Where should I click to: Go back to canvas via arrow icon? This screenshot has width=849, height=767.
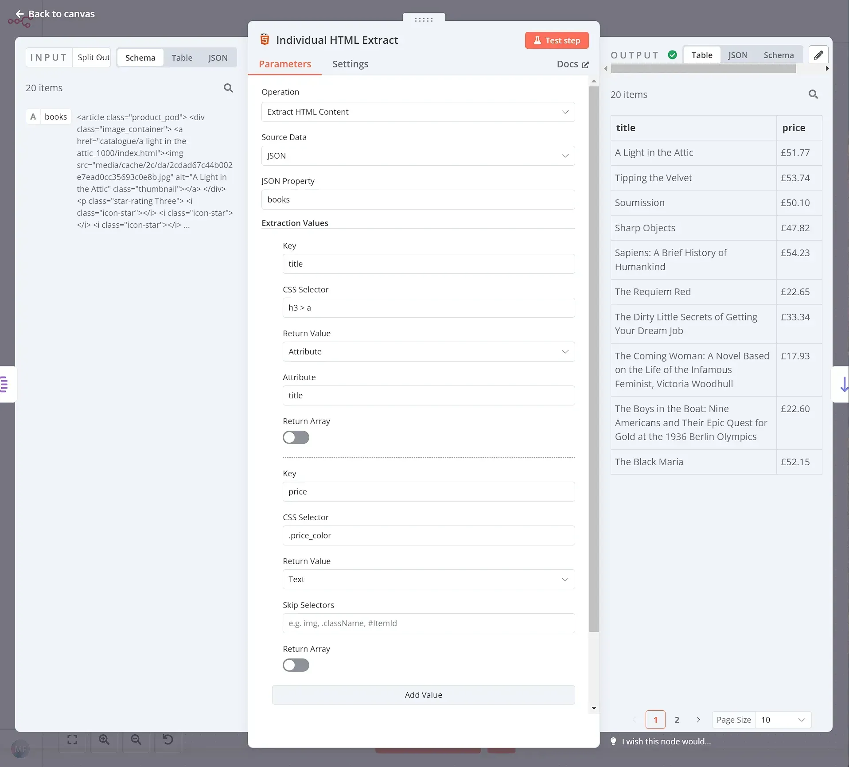click(x=19, y=14)
